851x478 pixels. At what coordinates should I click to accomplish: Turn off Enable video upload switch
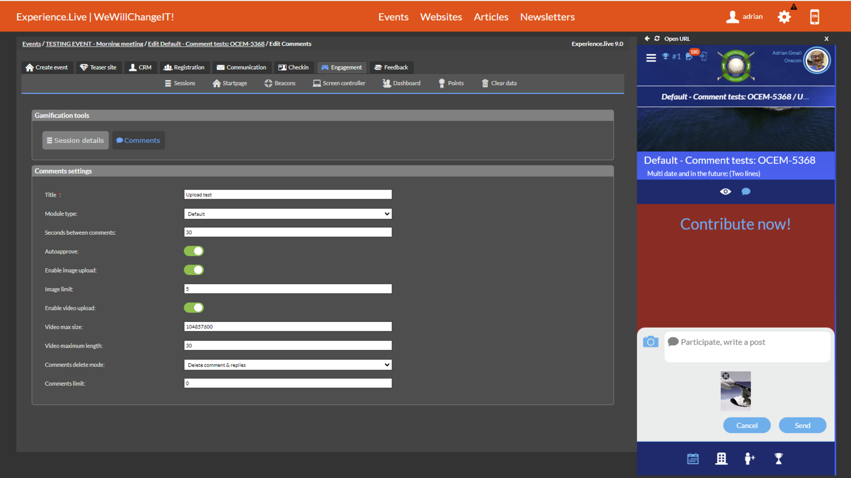(194, 308)
